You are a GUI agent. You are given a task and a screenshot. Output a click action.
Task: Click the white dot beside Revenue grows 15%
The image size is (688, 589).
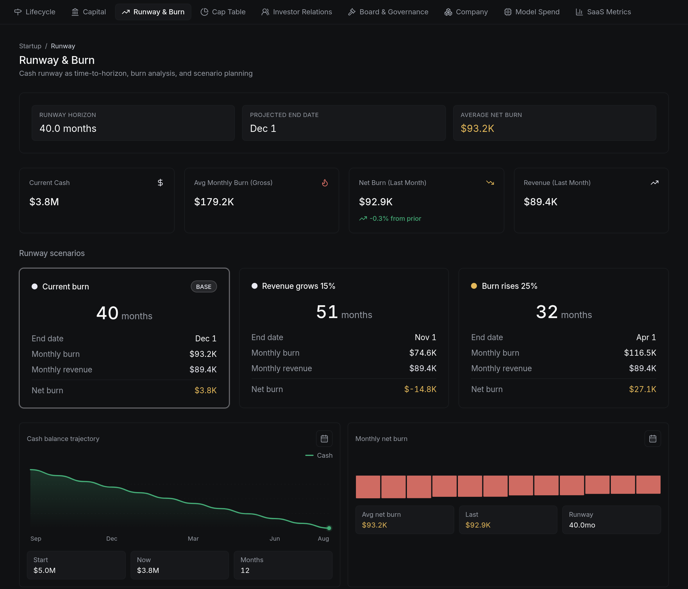click(x=254, y=286)
